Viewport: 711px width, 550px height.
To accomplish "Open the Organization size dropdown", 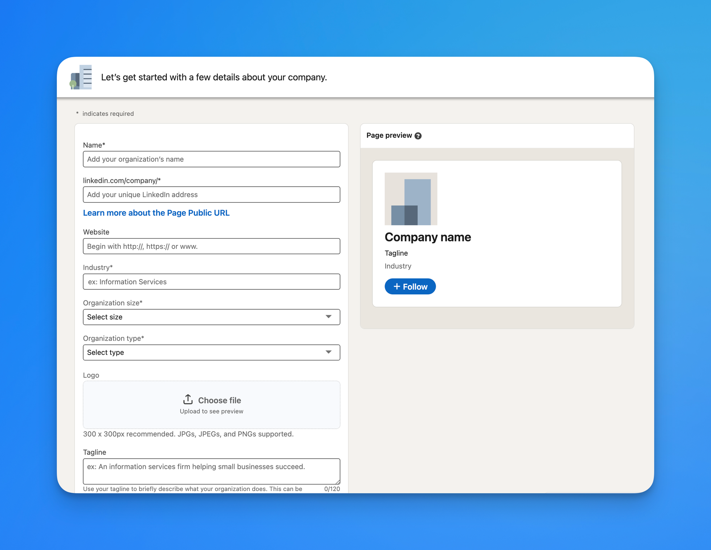I will (212, 317).
